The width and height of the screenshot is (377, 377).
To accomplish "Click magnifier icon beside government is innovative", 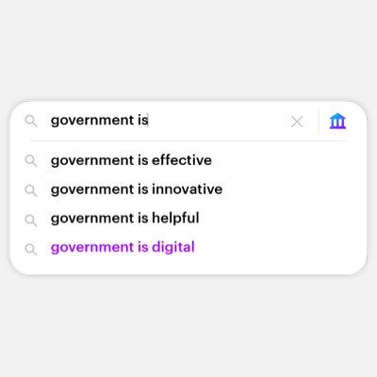I will pyautogui.click(x=31, y=190).
